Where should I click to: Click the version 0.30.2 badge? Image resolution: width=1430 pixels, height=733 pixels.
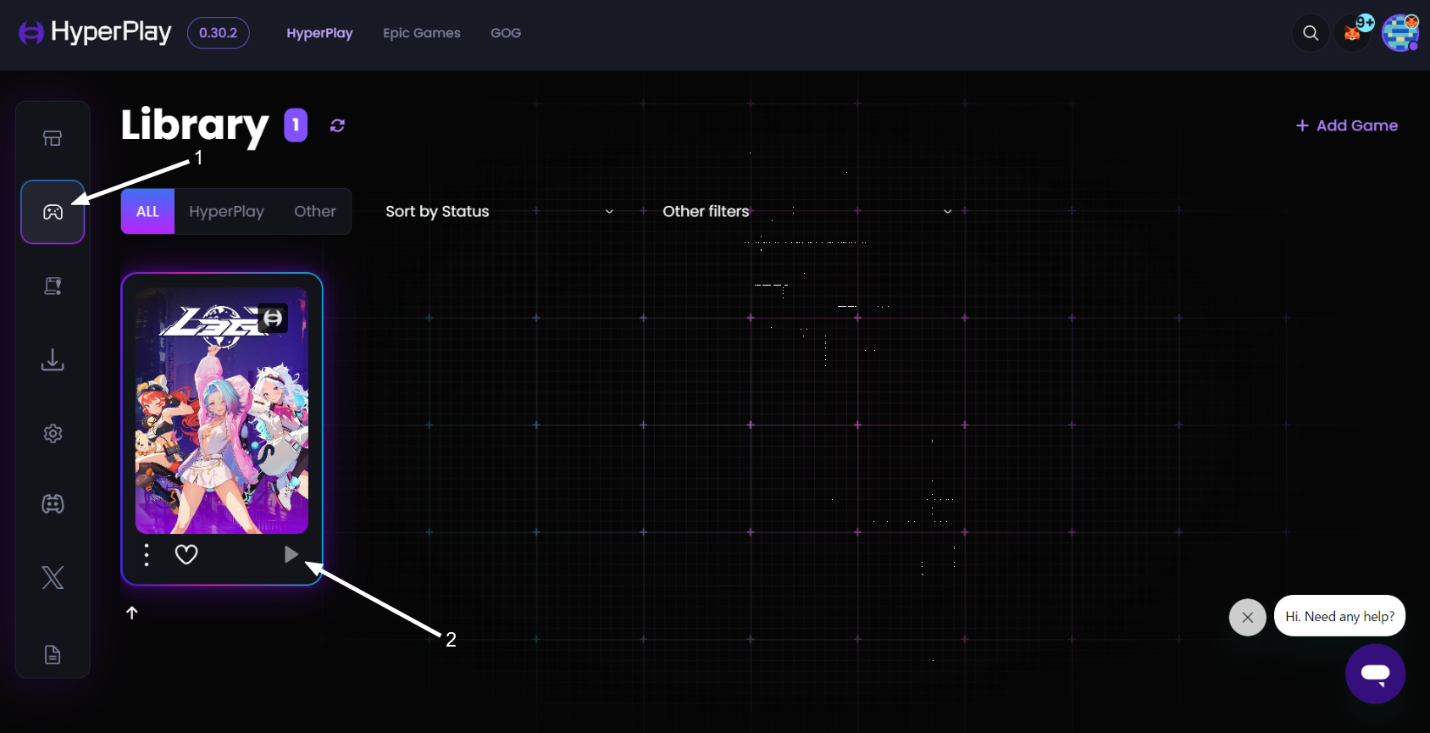(x=219, y=33)
